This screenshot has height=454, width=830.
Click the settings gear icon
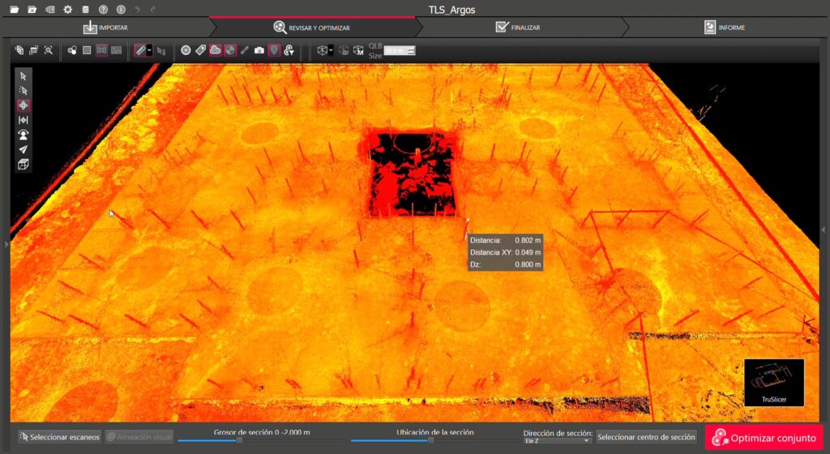point(68,10)
